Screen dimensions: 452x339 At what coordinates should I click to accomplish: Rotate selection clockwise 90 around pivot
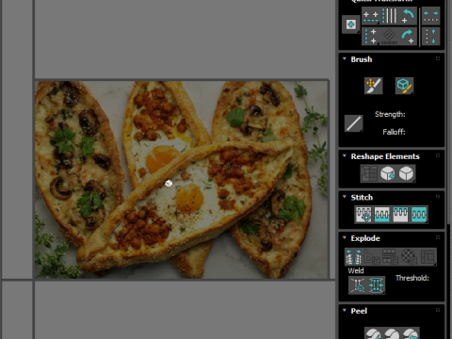click(x=408, y=37)
